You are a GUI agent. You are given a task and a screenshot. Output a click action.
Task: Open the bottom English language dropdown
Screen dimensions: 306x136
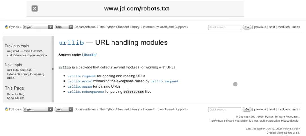point(38,109)
